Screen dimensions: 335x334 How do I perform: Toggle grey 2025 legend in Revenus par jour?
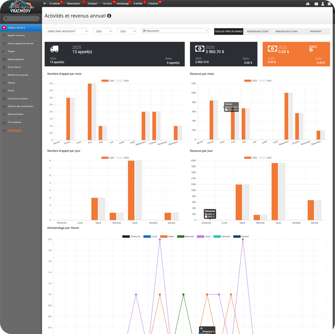[265, 157]
